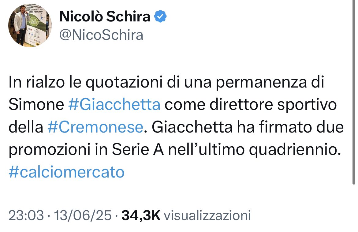Click the "direttore sportivo" phrase
The image size is (358, 232).
point(273,105)
